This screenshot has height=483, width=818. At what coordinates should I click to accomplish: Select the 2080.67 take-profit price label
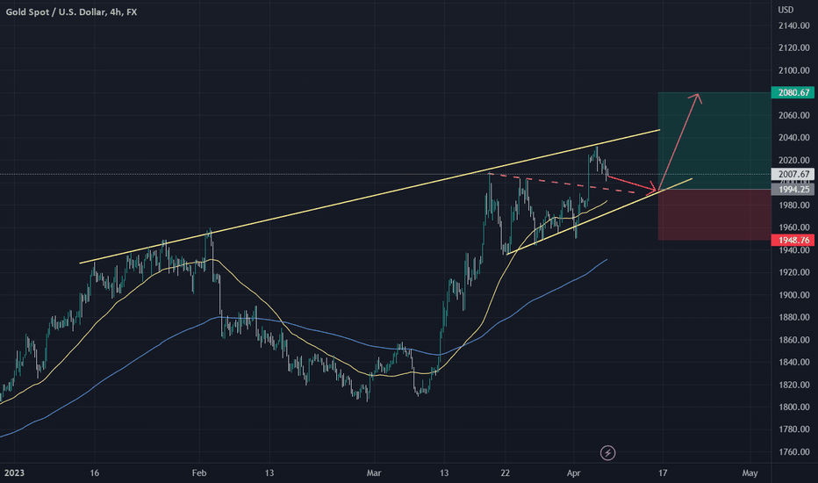pyautogui.click(x=793, y=92)
